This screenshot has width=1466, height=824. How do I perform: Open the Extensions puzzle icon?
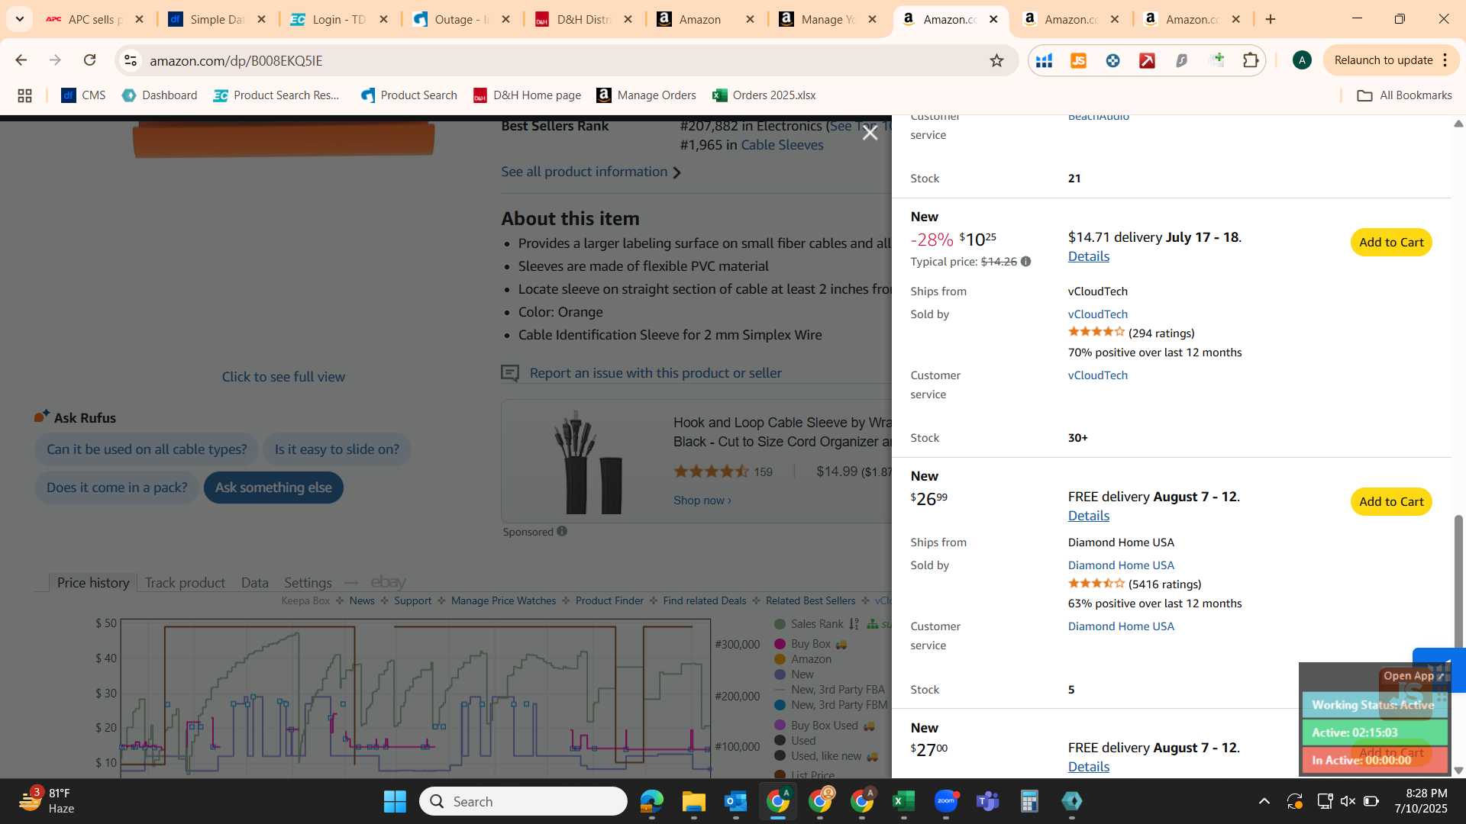tap(1251, 60)
